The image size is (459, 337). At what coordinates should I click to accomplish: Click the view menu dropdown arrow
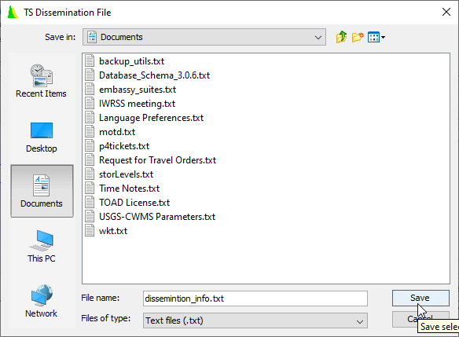pos(383,38)
